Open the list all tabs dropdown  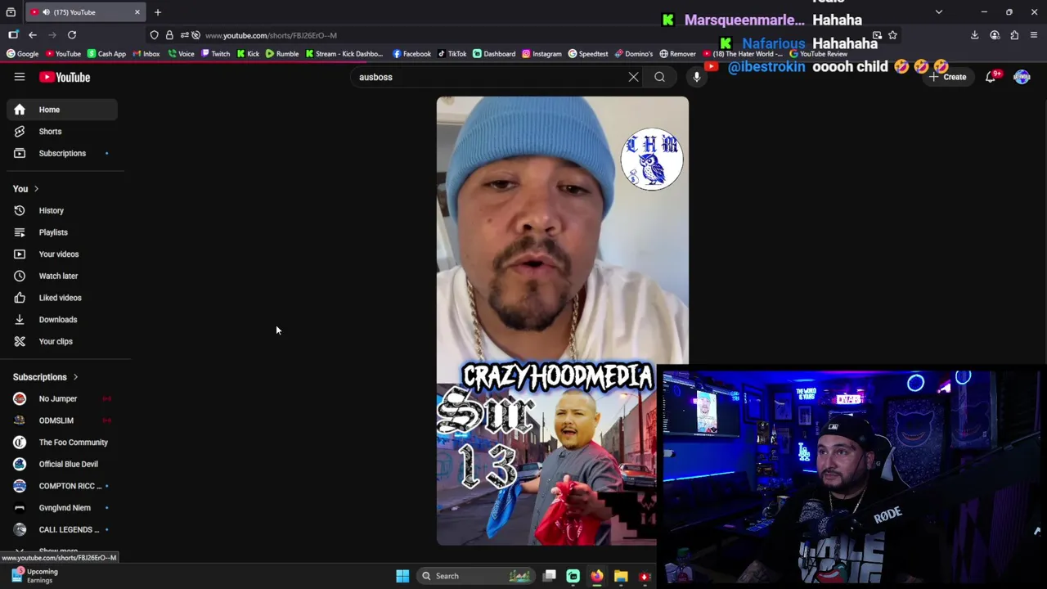tap(939, 12)
